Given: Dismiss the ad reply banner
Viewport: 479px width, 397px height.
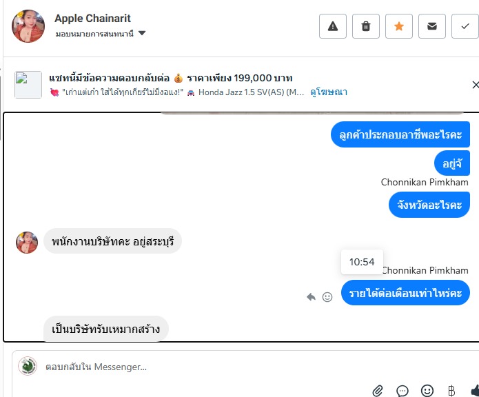Looking at the screenshot, I should pyautogui.click(x=475, y=85).
